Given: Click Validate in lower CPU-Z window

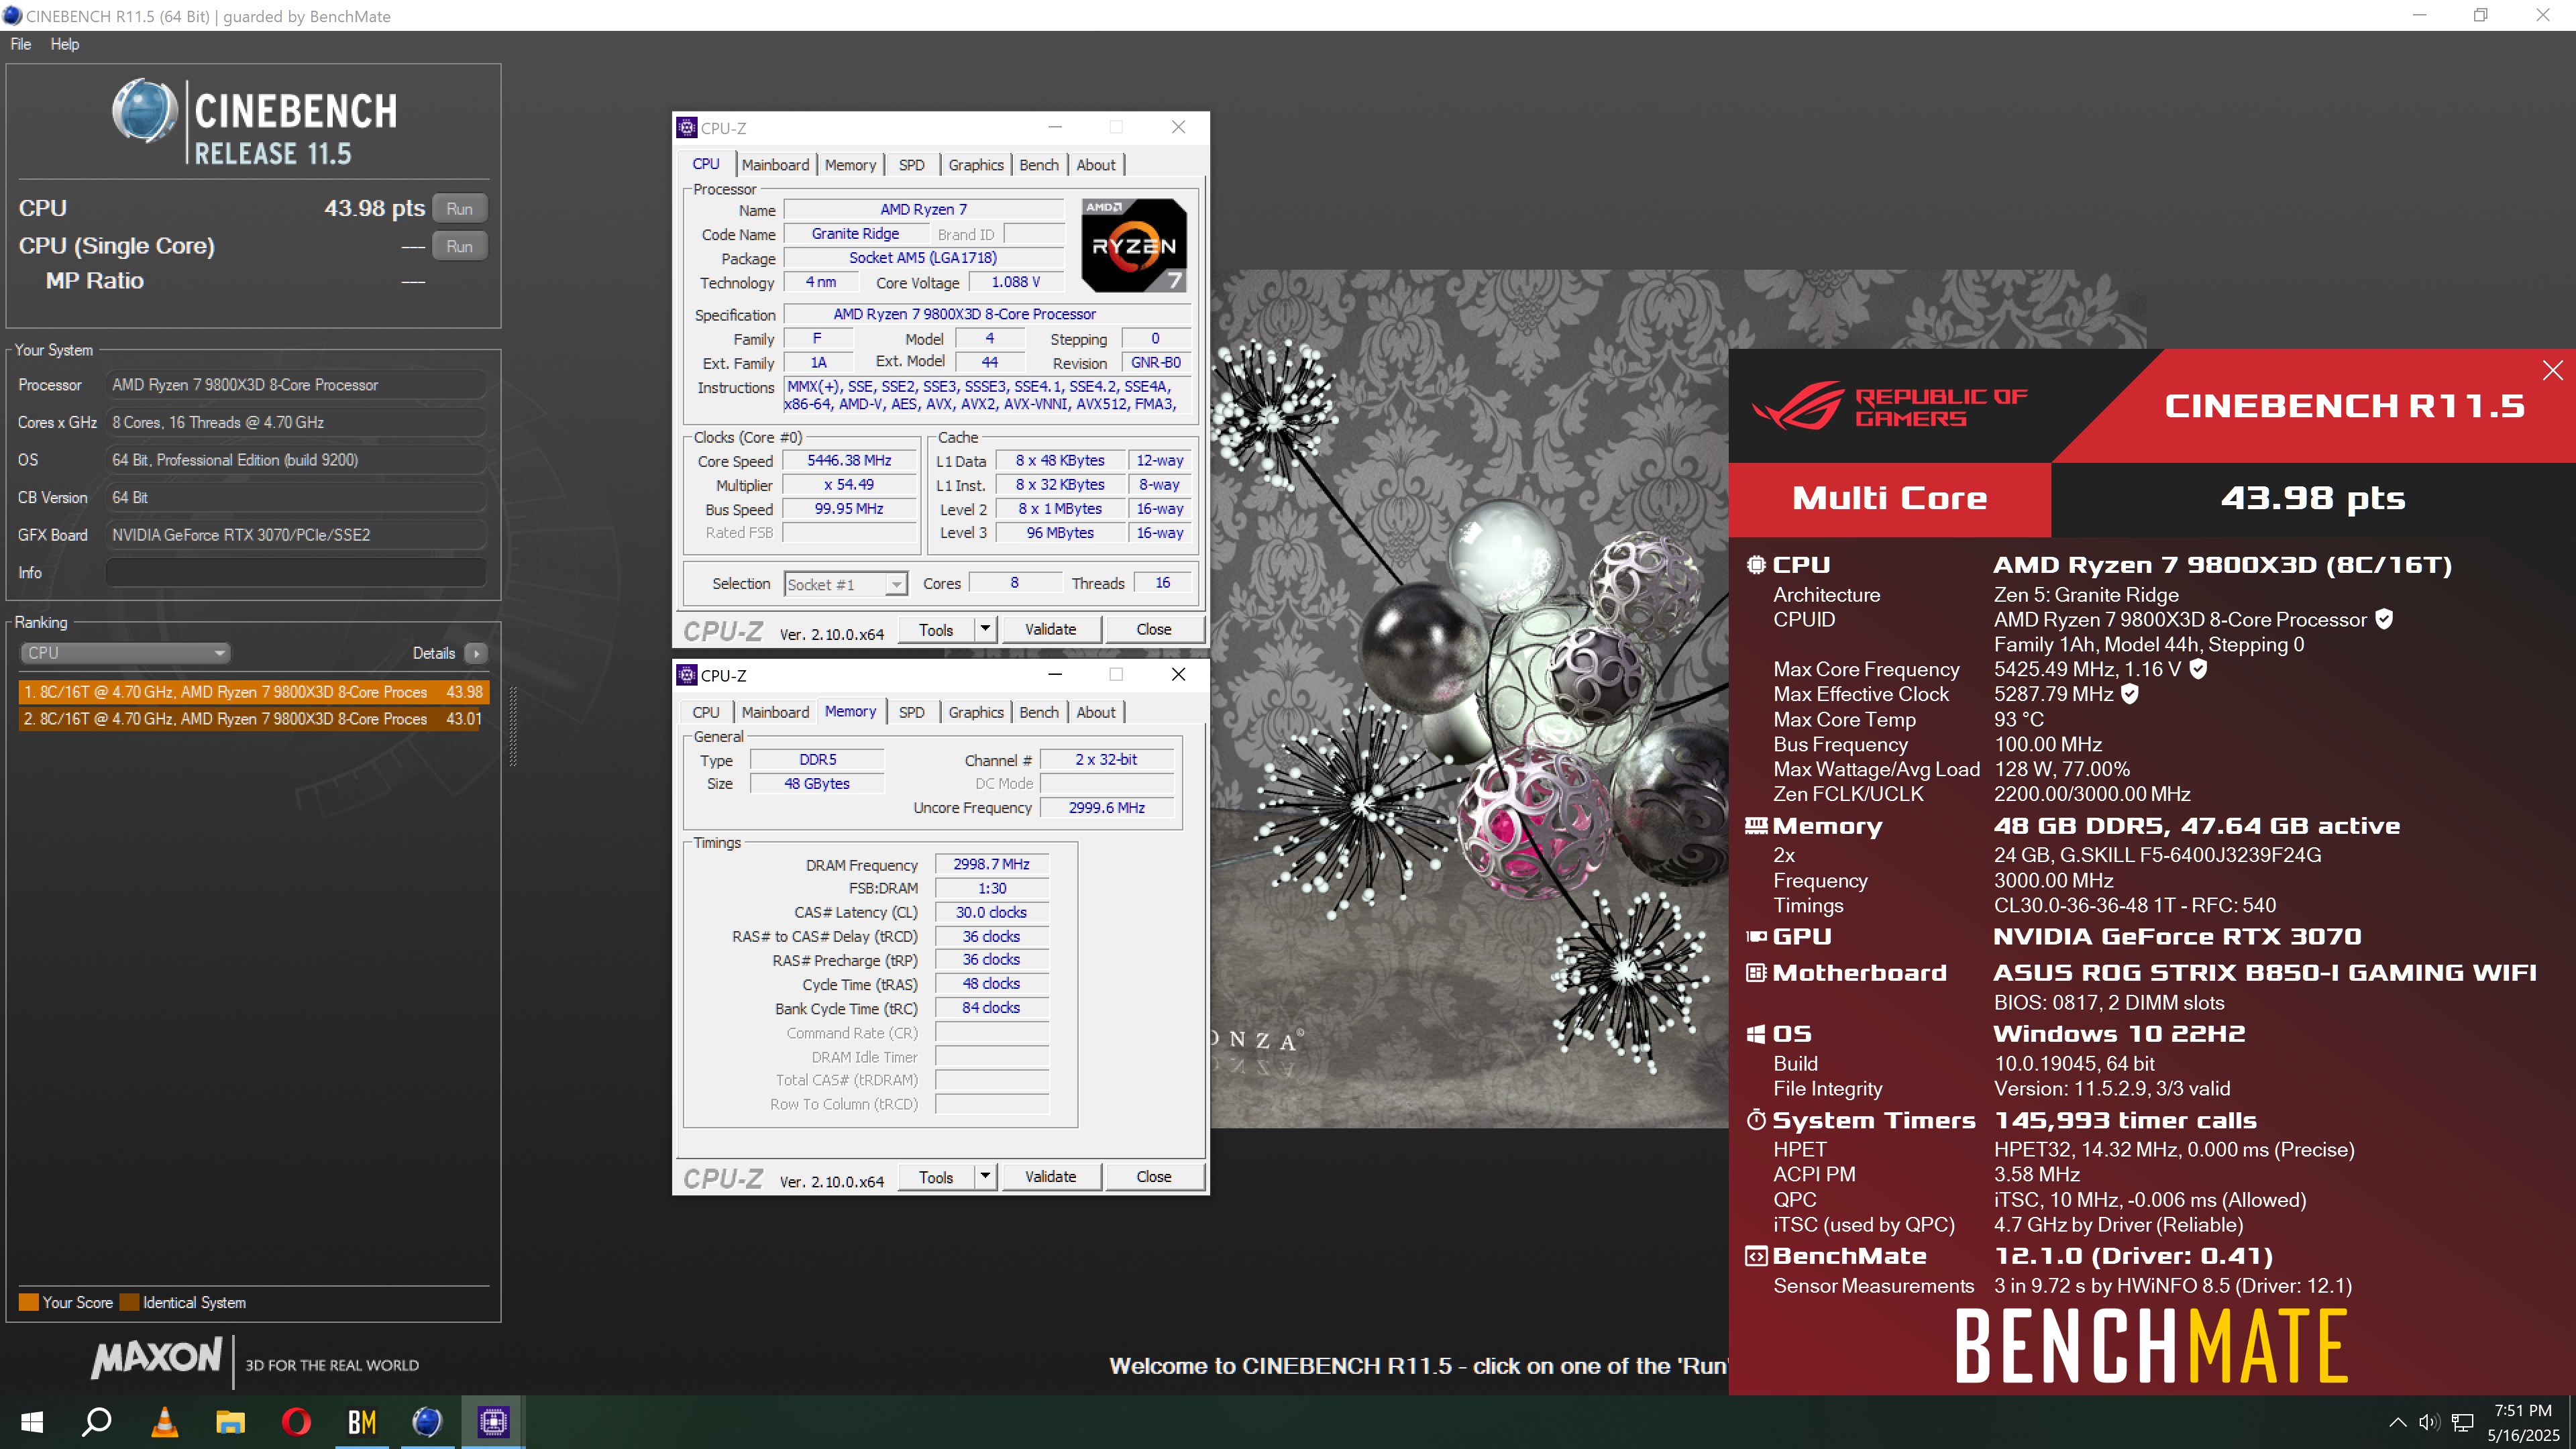Looking at the screenshot, I should [1050, 1177].
